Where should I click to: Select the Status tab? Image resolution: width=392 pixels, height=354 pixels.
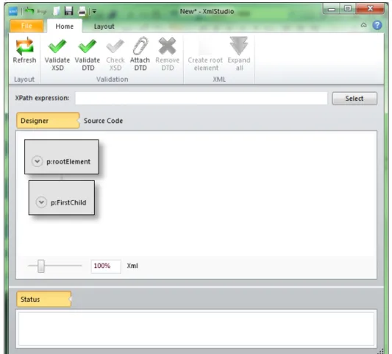(x=43, y=299)
